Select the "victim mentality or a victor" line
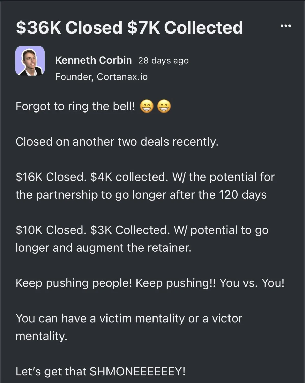This screenshot has height=383, width=305. [129, 318]
